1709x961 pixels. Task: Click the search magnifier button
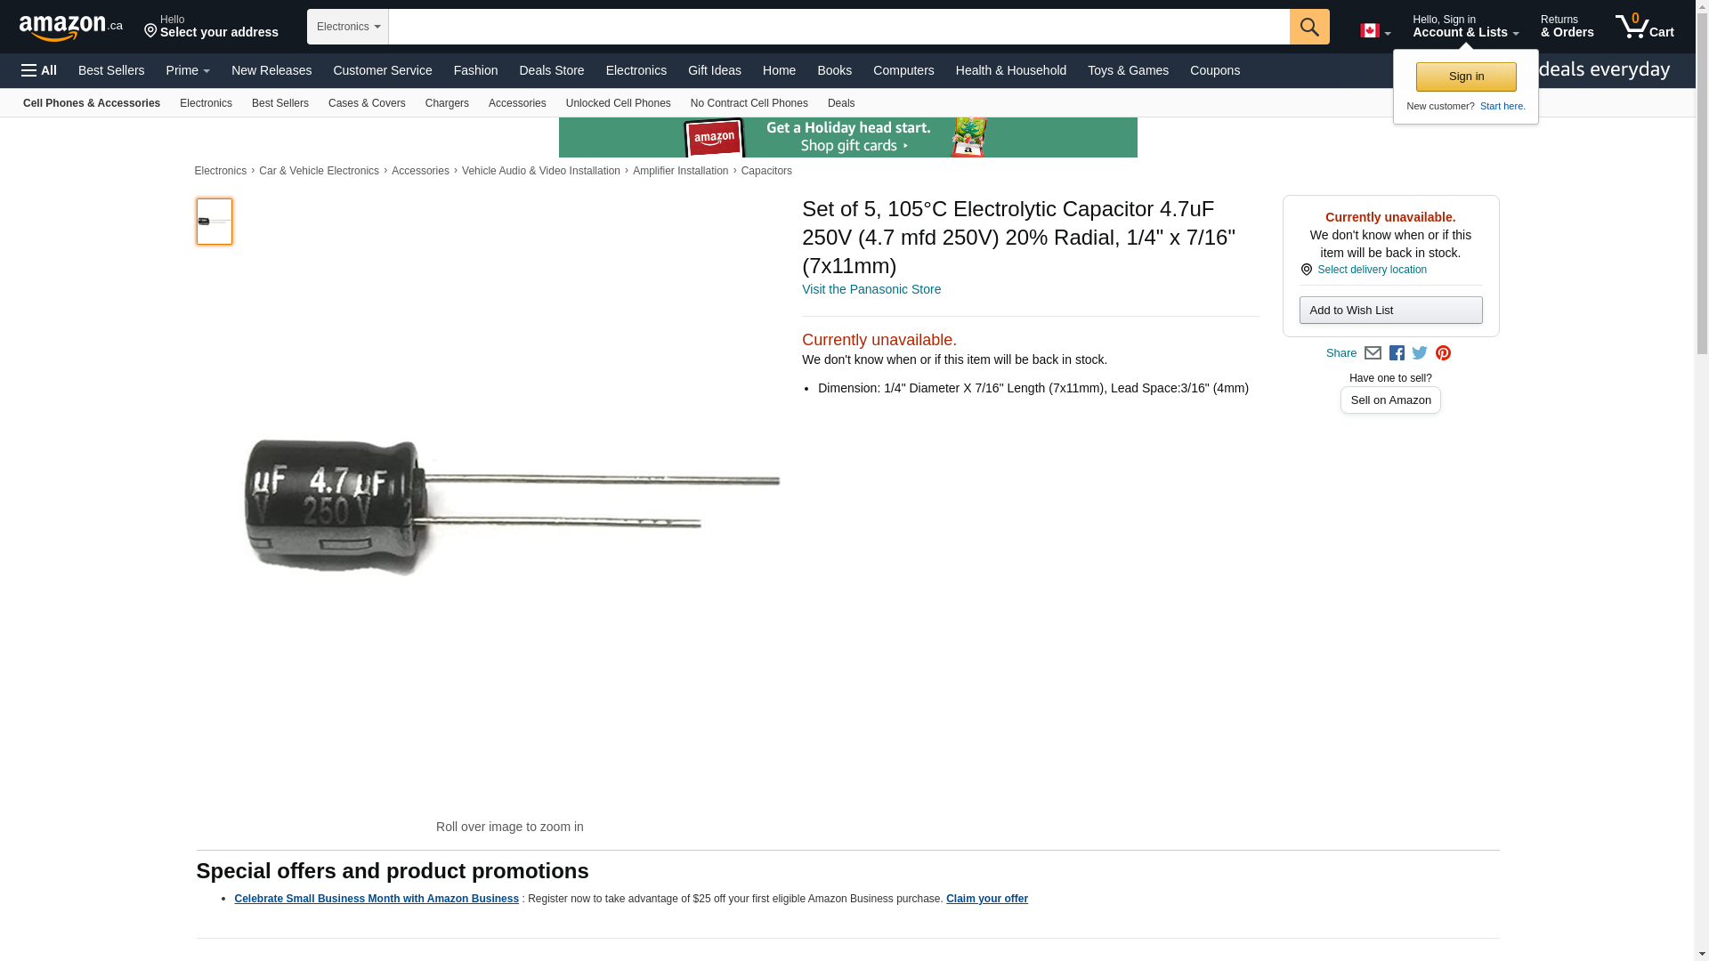pos(1309,27)
